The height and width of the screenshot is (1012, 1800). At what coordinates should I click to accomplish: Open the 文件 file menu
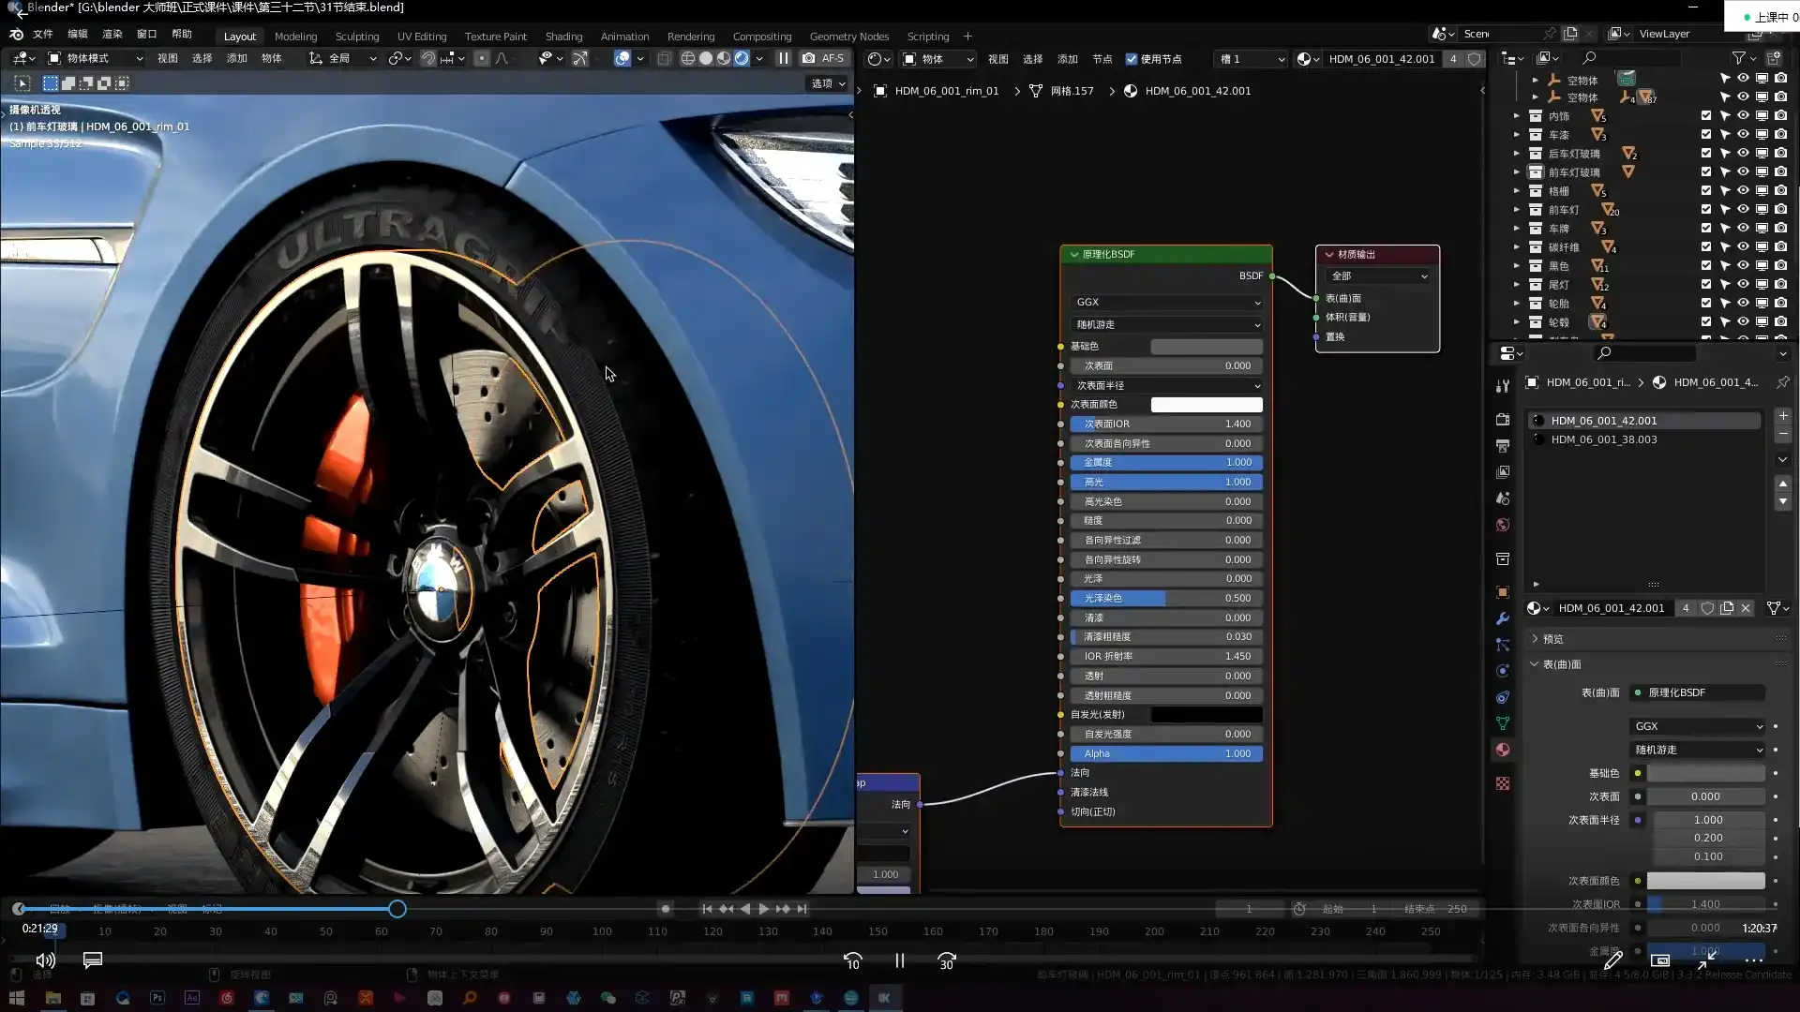point(43,34)
